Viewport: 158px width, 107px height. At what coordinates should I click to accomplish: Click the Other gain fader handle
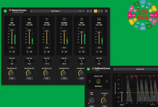coord(99,32)
